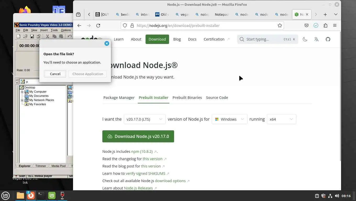
Task: Open the File menu in Vegas
Action: 18,30
